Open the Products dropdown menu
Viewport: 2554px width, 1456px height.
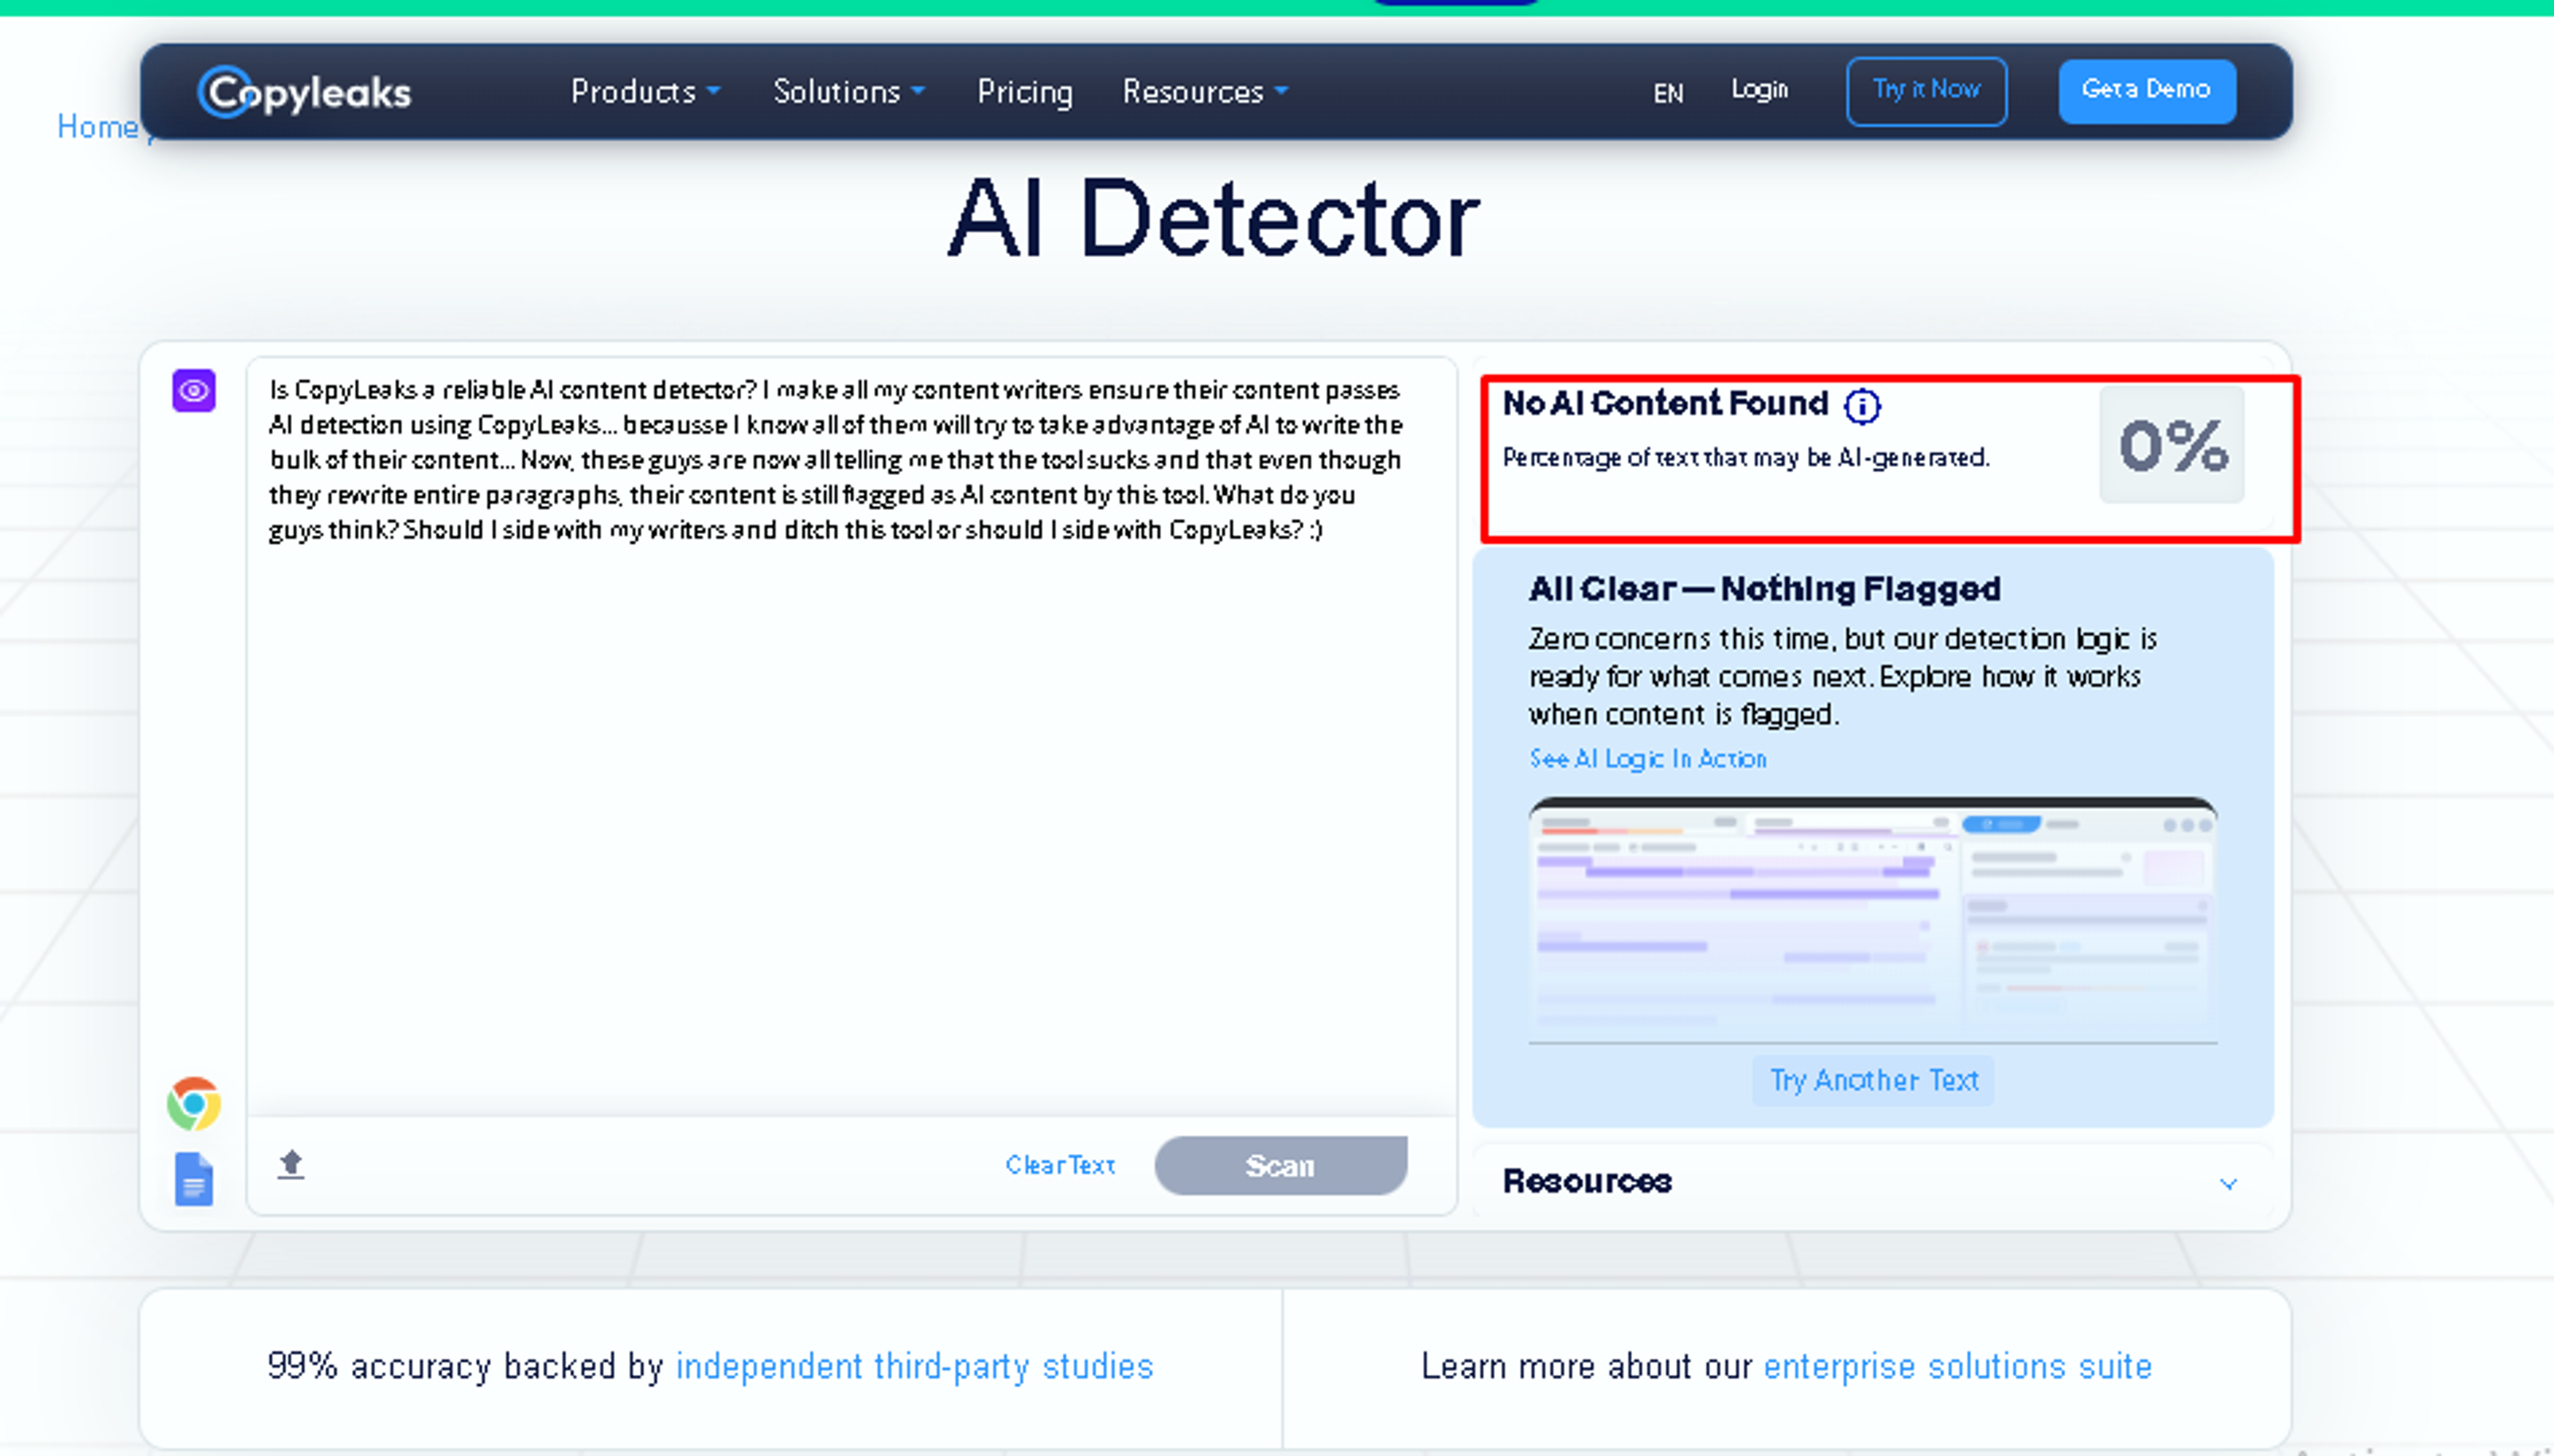tap(644, 92)
